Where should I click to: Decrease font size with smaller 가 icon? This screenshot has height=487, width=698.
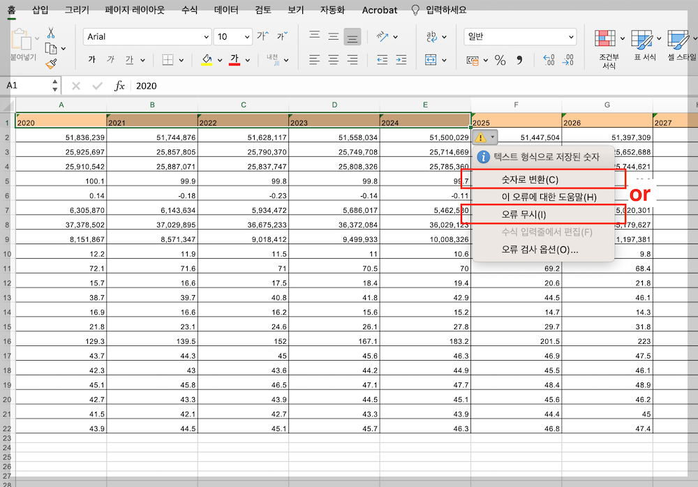pos(282,36)
